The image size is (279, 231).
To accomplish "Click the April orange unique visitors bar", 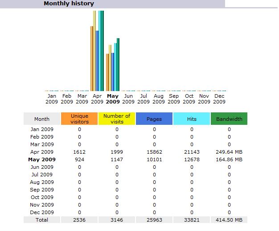I will point(92,59).
